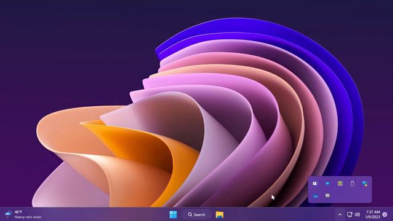Click the small blue tray icon beside the white square icon
The image size is (393, 221).
click(327, 184)
